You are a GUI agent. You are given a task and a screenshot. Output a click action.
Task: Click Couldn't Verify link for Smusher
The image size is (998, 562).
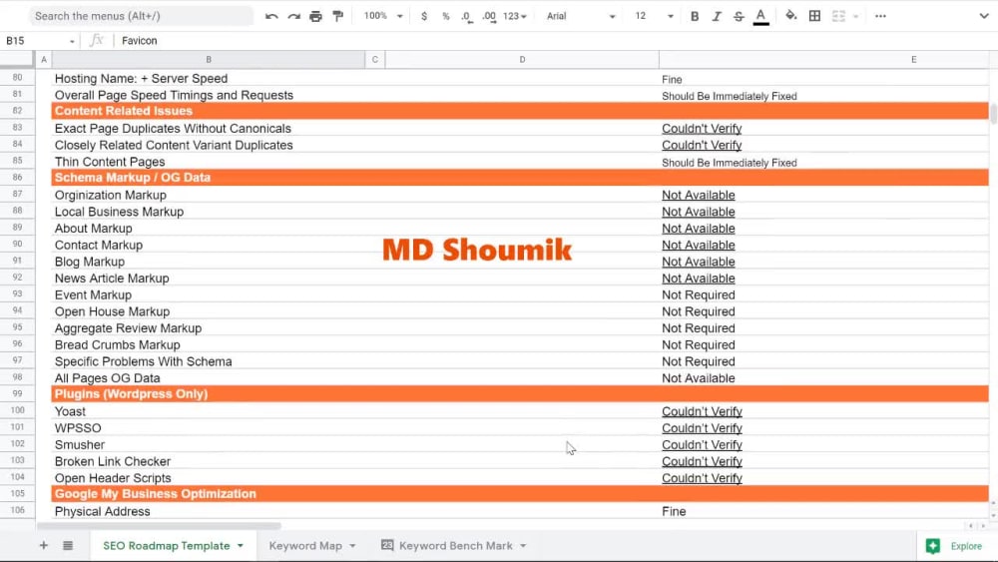[702, 445]
